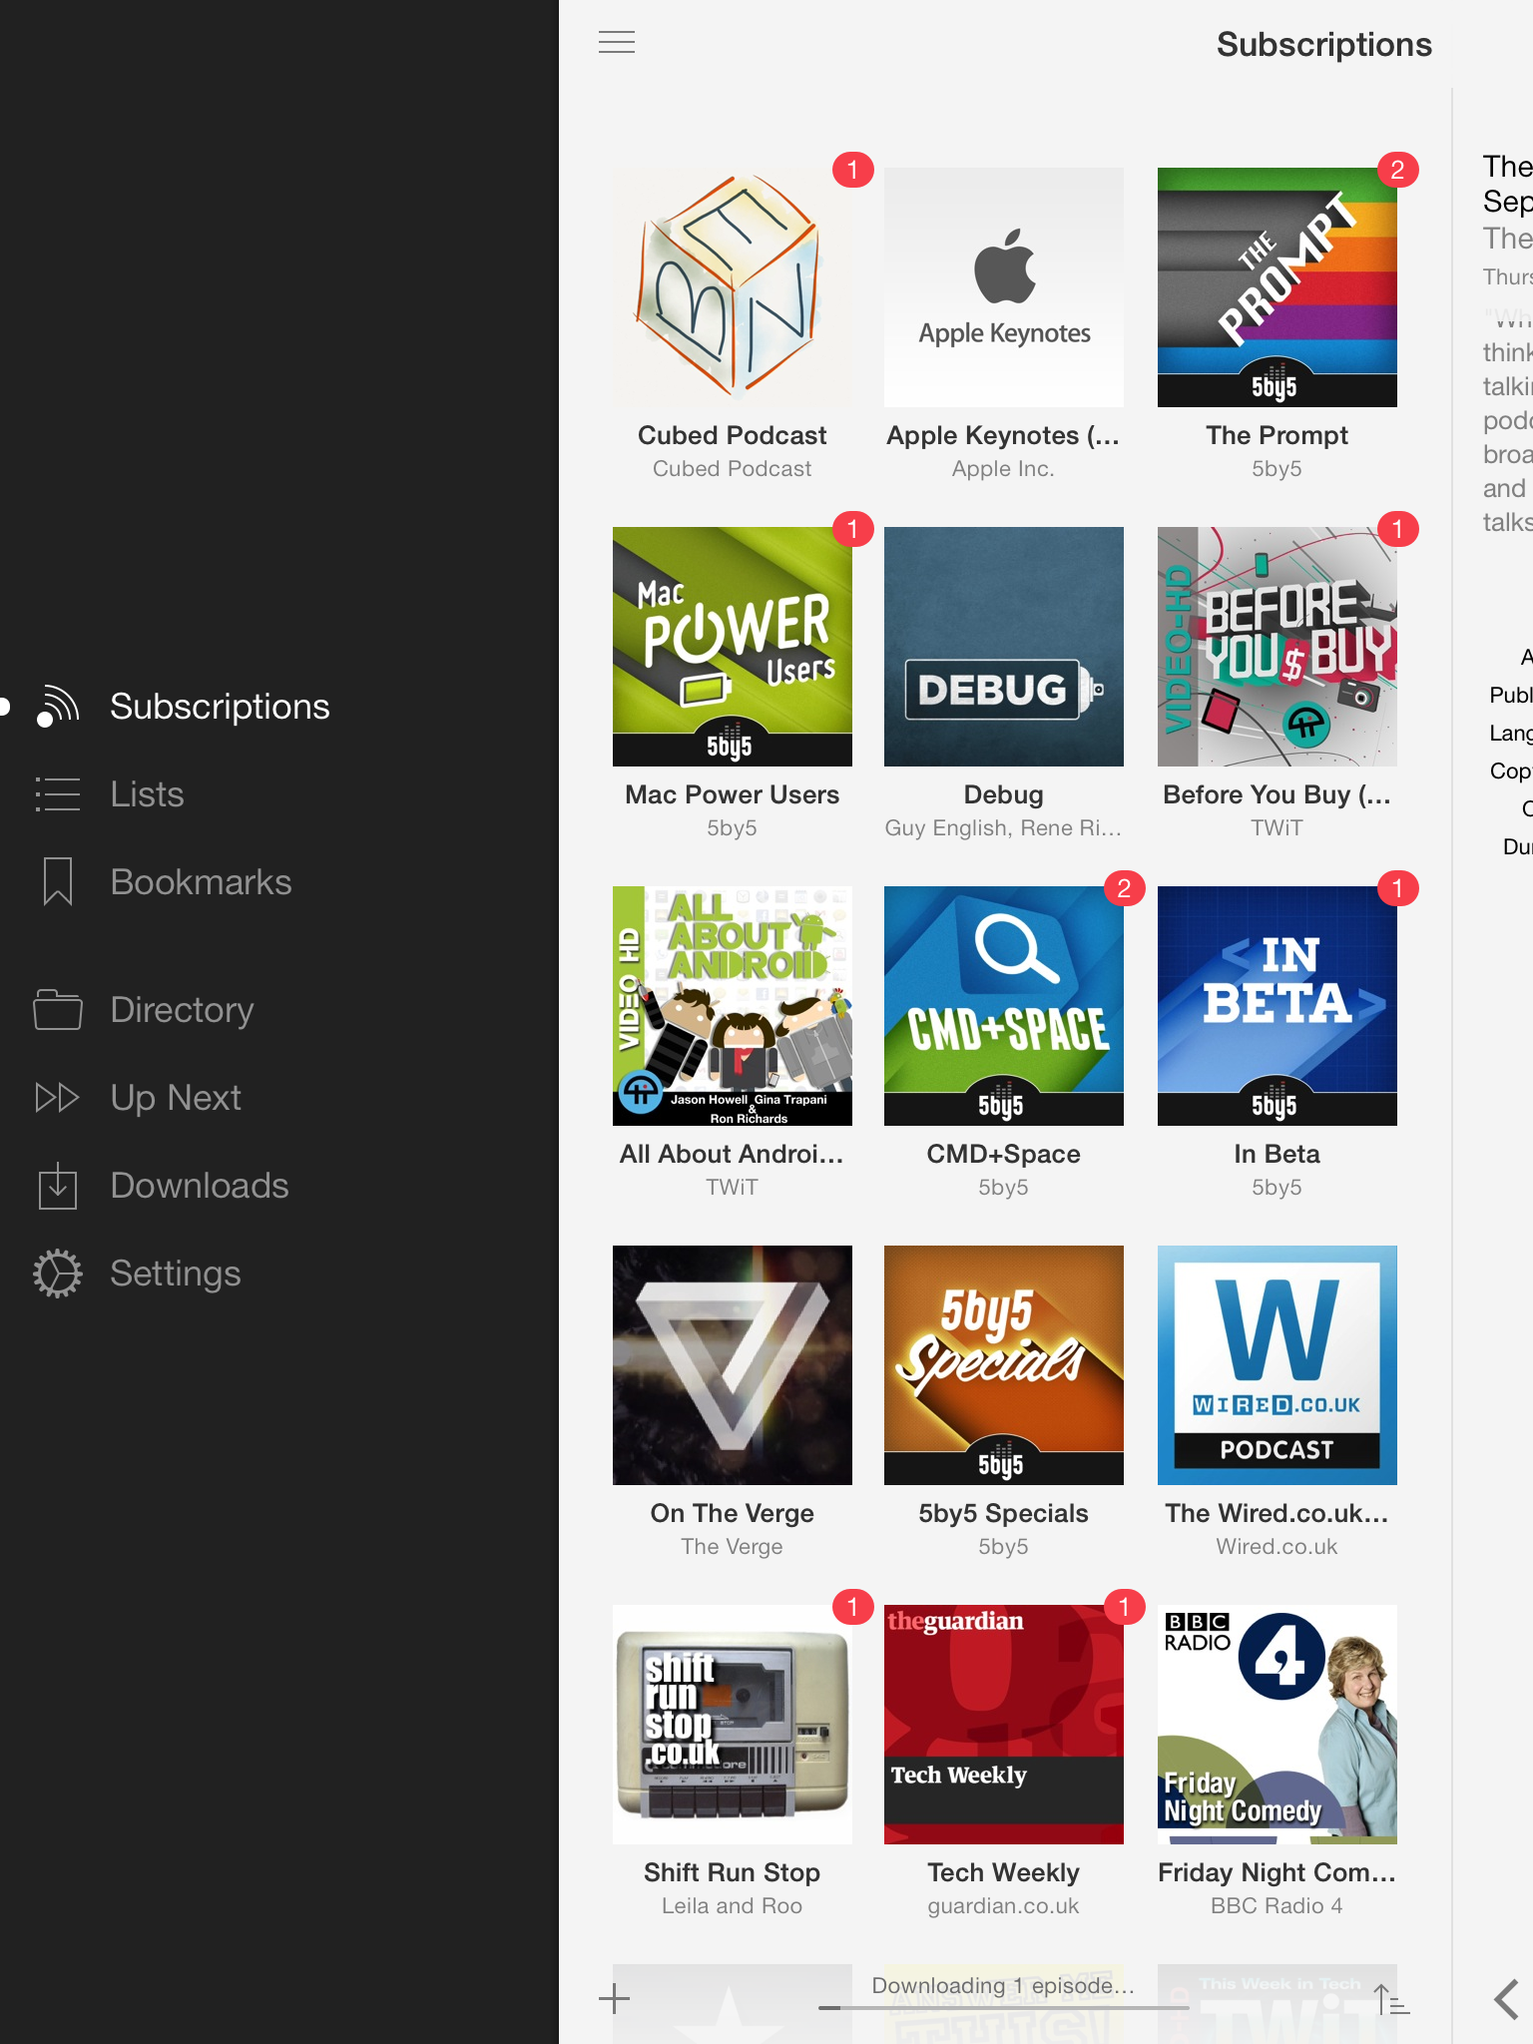This screenshot has height=2044, width=1533.
Task: Open the CMD+Space podcast artwork
Action: (1003, 1006)
